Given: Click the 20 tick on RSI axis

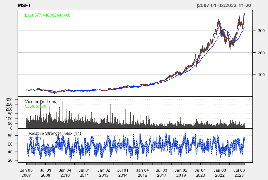Looking at the screenshot, I should pos(10,160).
